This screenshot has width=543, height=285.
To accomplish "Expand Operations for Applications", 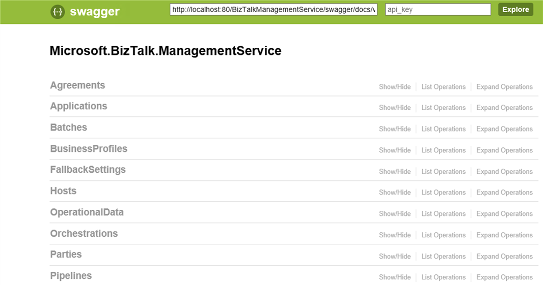I will click(x=505, y=107).
